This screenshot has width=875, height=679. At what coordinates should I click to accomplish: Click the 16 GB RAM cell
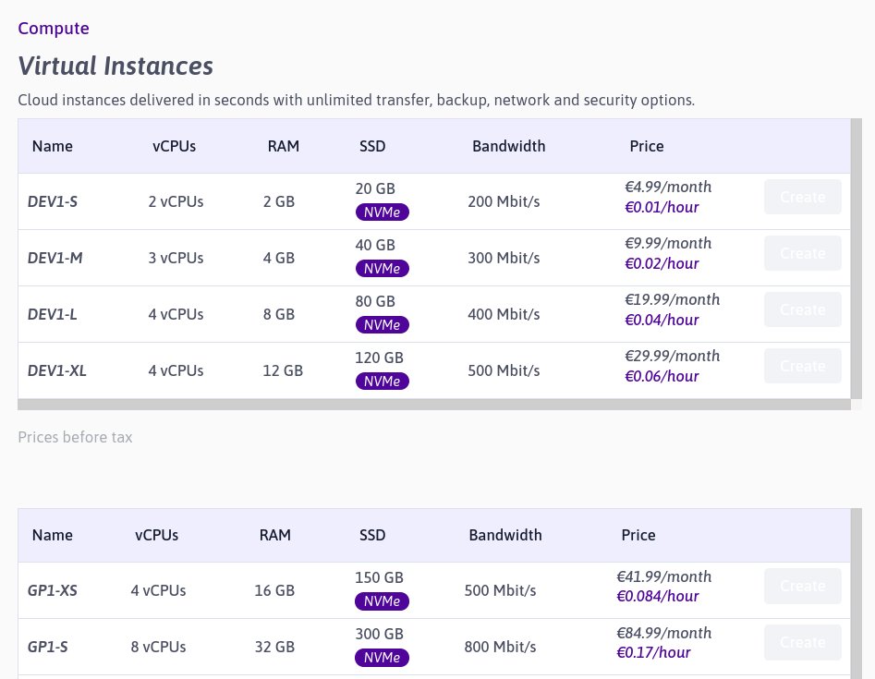click(x=274, y=590)
